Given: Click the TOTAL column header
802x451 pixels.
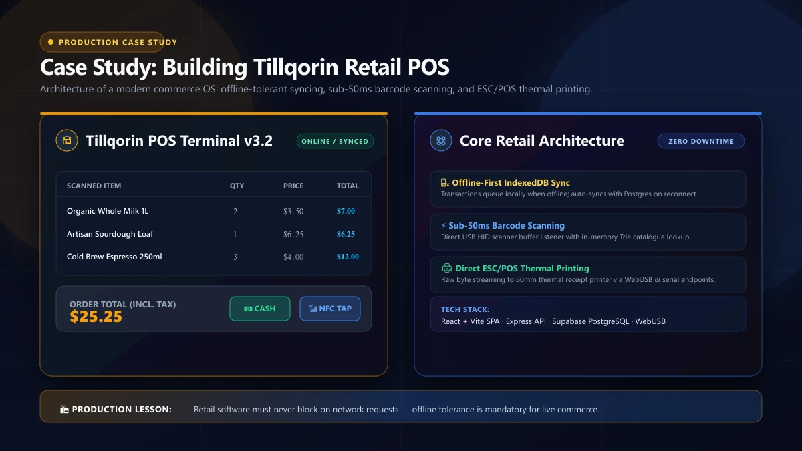Looking at the screenshot, I should [348, 186].
